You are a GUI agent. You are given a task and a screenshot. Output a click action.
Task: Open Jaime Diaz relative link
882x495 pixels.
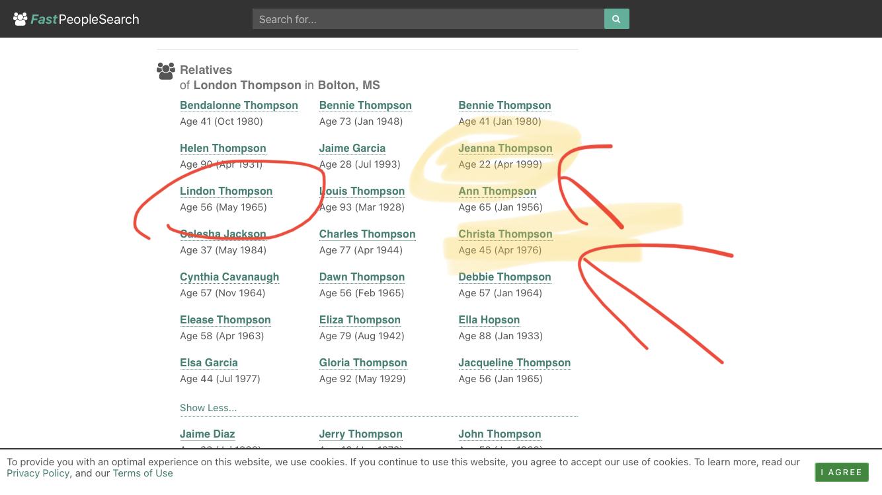coord(208,434)
